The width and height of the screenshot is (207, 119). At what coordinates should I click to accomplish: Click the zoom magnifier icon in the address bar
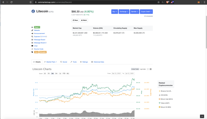pyautogui.click(x=163, y=2)
